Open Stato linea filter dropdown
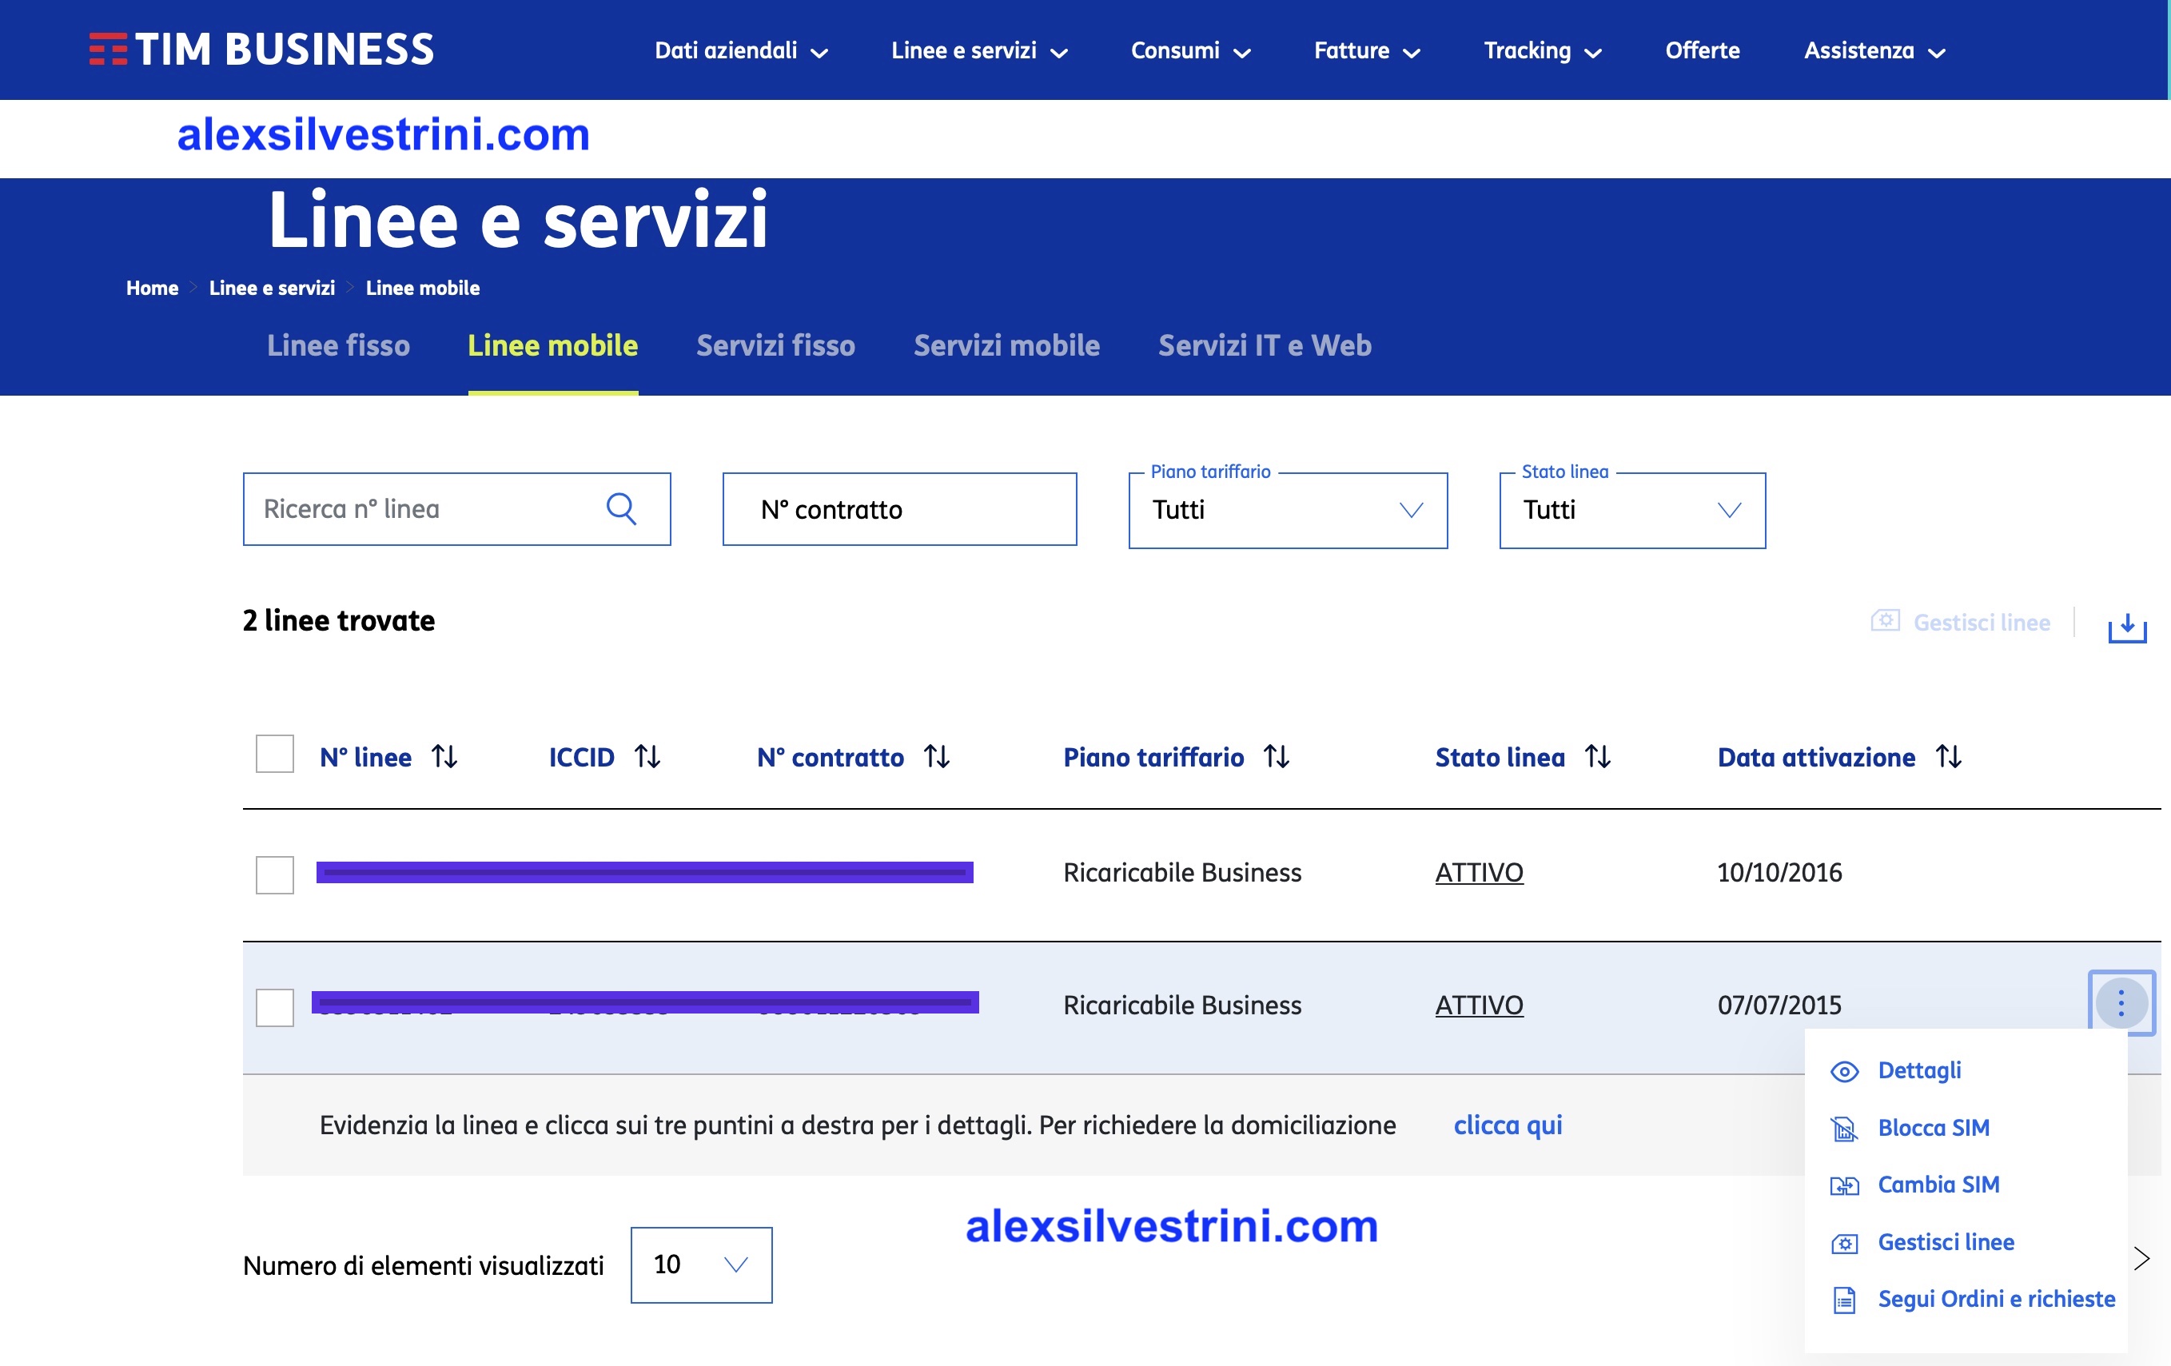 point(1631,510)
